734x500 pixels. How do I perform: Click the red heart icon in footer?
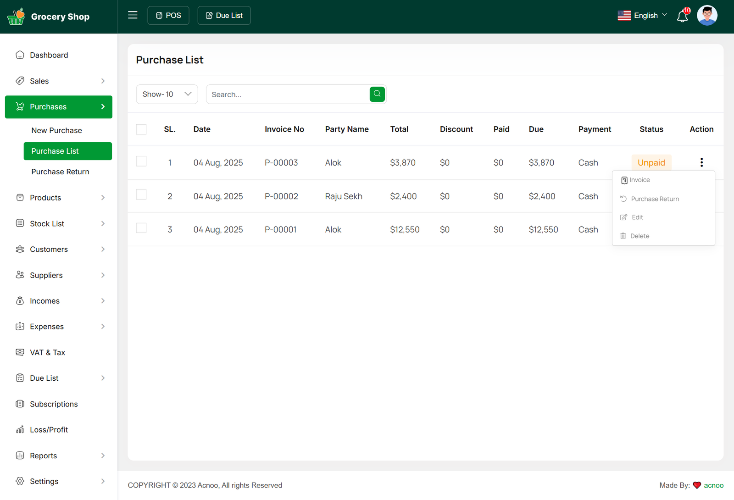tap(697, 485)
